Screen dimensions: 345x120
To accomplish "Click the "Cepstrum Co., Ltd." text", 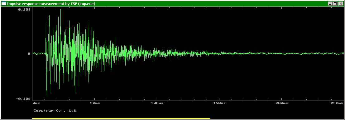I will tap(56, 111).
